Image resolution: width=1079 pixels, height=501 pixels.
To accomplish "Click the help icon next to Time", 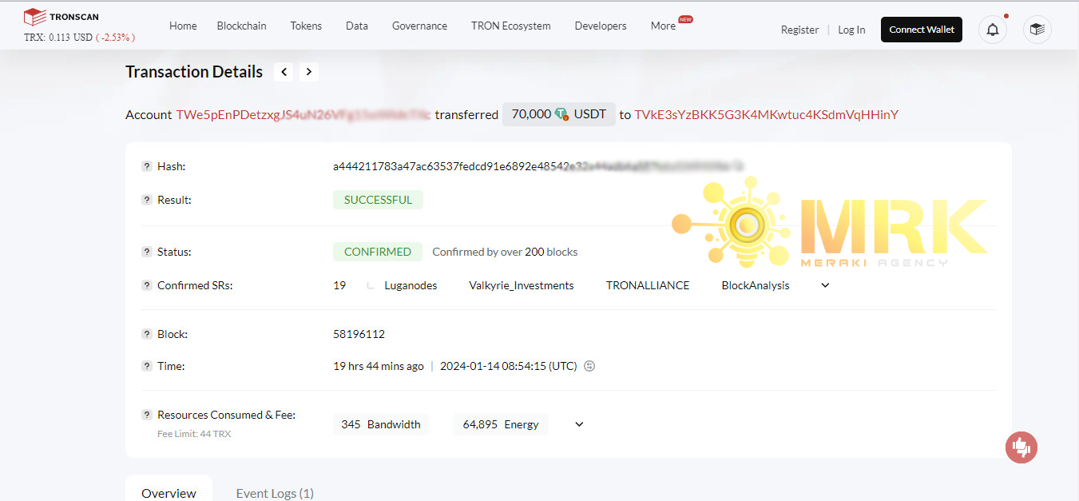I will click(x=147, y=366).
